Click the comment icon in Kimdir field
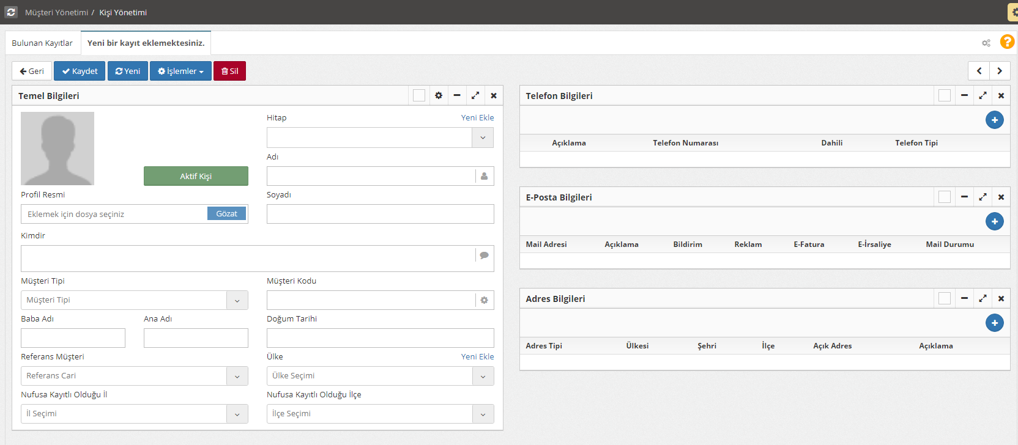This screenshot has height=445, width=1018. tap(484, 256)
